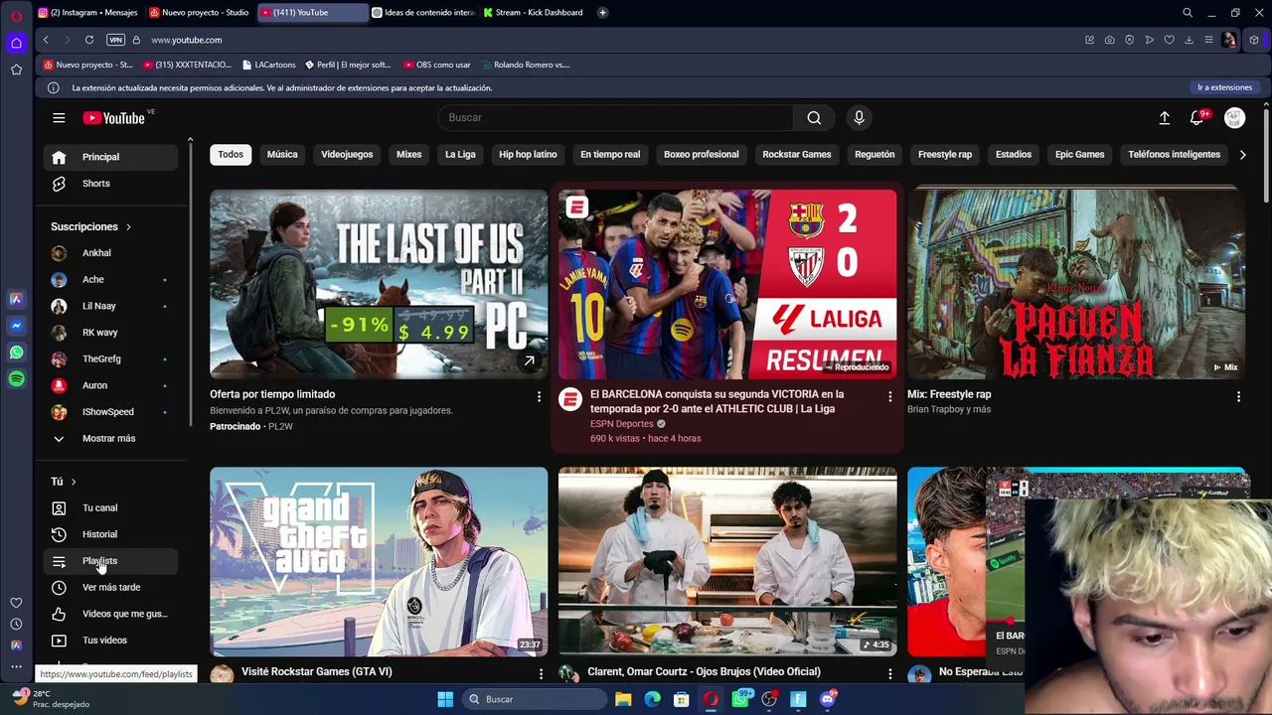Switch to the Instagram Mensajes tab

tap(87, 13)
